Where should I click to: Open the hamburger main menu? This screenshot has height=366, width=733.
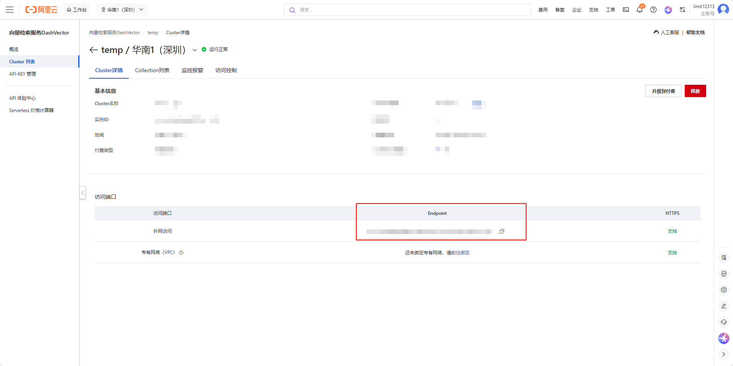[10, 10]
